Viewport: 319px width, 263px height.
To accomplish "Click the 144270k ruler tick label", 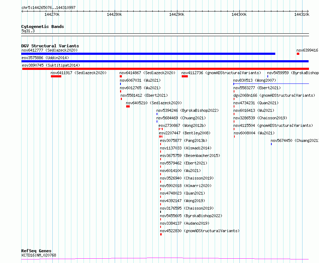I will pyautogui.click(x=52, y=14).
